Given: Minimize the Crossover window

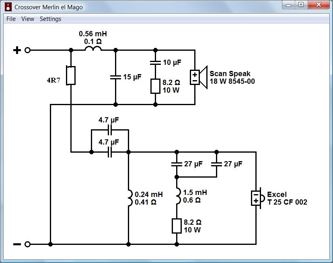Looking at the screenshot, I should pyautogui.click(x=289, y=5).
